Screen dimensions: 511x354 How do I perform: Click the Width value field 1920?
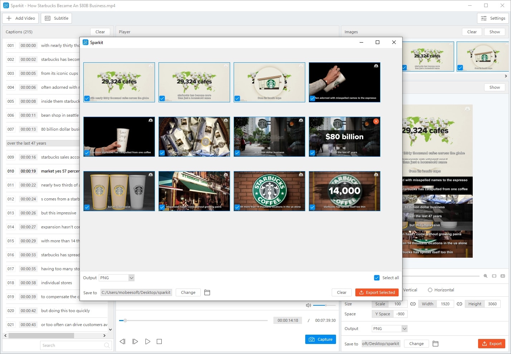tap(446, 304)
